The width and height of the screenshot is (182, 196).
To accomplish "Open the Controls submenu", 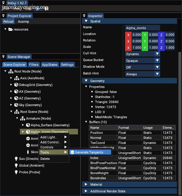I will click(54, 147).
